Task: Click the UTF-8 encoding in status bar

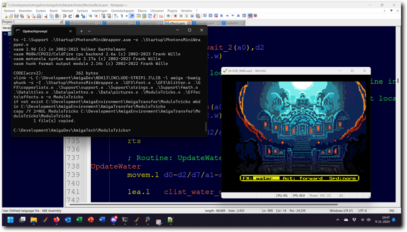Action: 362,211
